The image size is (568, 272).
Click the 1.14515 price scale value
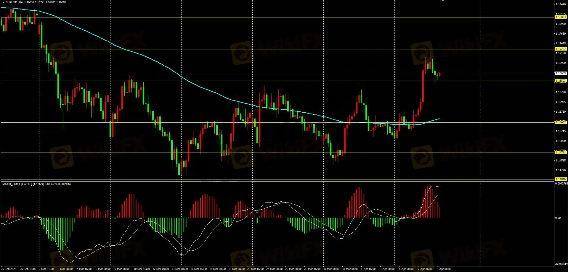[x=561, y=161]
